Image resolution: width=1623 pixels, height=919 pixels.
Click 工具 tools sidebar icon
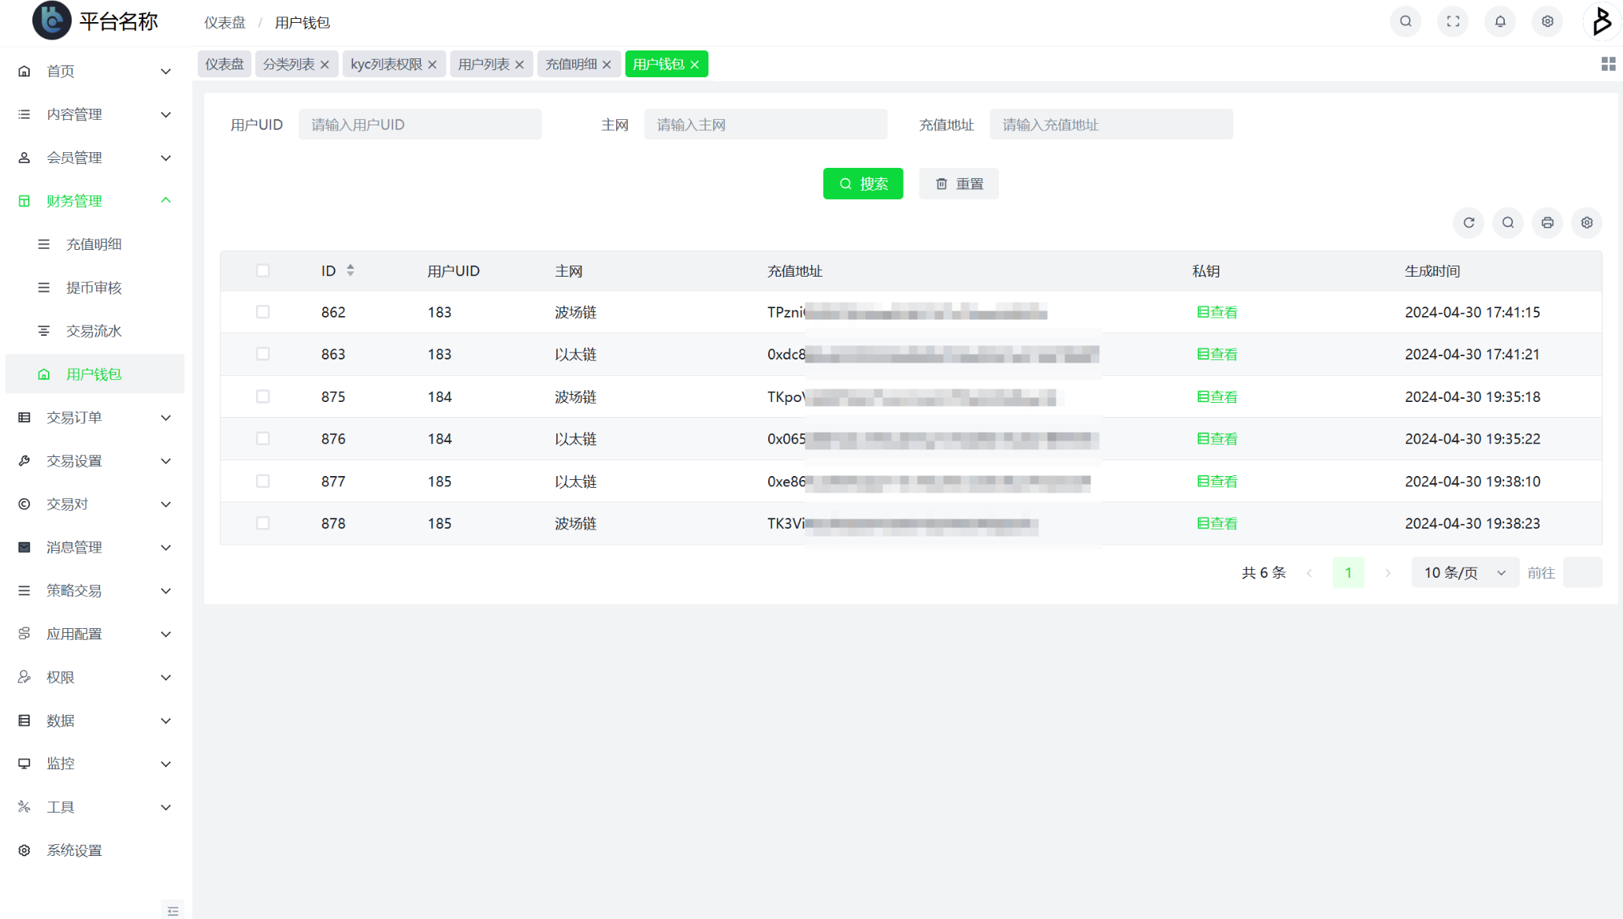click(x=24, y=807)
